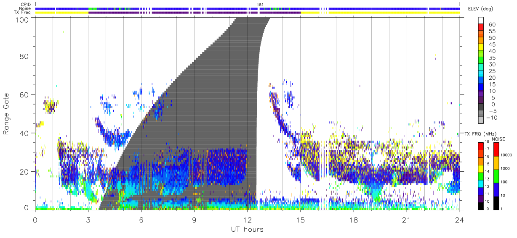Screen dimensions: 517x238
Task: Click the 9 tick on UT hours axis
Action: (194, 220)
